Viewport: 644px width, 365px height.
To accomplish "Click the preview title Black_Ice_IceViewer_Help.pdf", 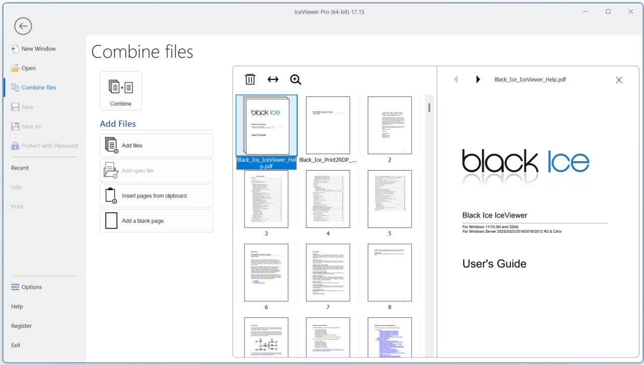I will (530, 79).
